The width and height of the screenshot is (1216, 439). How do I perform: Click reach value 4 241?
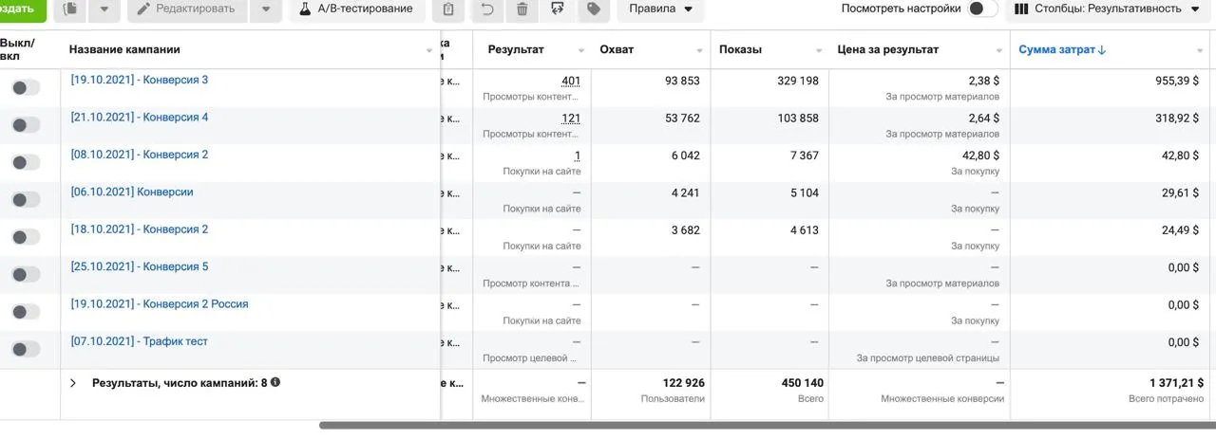point(685,192)
